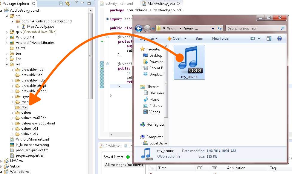Open the Desktop favorite link
Screen dimensions: 292x174
[156, 55]
